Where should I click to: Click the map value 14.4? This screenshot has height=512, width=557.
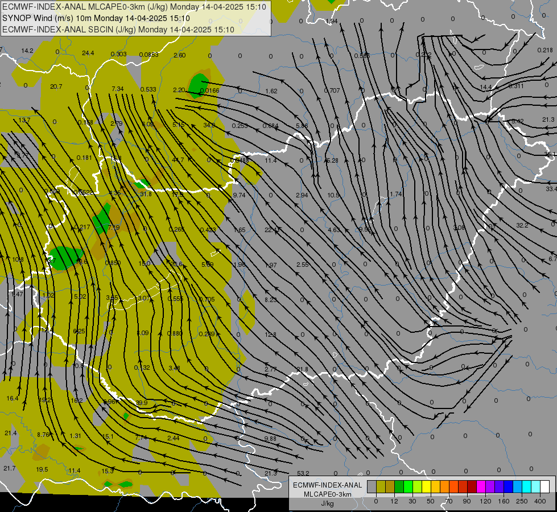tap(486, 87)
